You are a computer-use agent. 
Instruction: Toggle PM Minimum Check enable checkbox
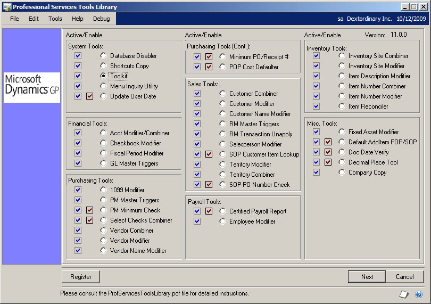pos(89,210)
